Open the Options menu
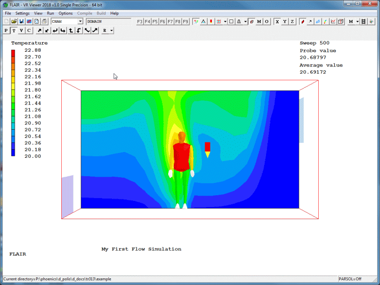Image resolution: width=380 pixels, height=285 pixels. [66, 13]
